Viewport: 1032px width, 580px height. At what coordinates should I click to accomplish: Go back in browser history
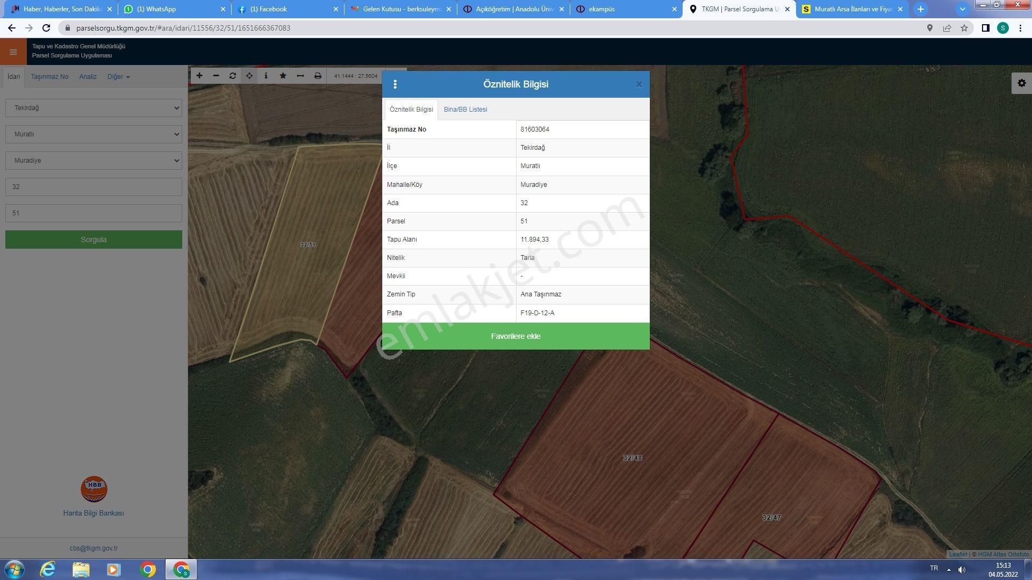[x=12, y=28]
